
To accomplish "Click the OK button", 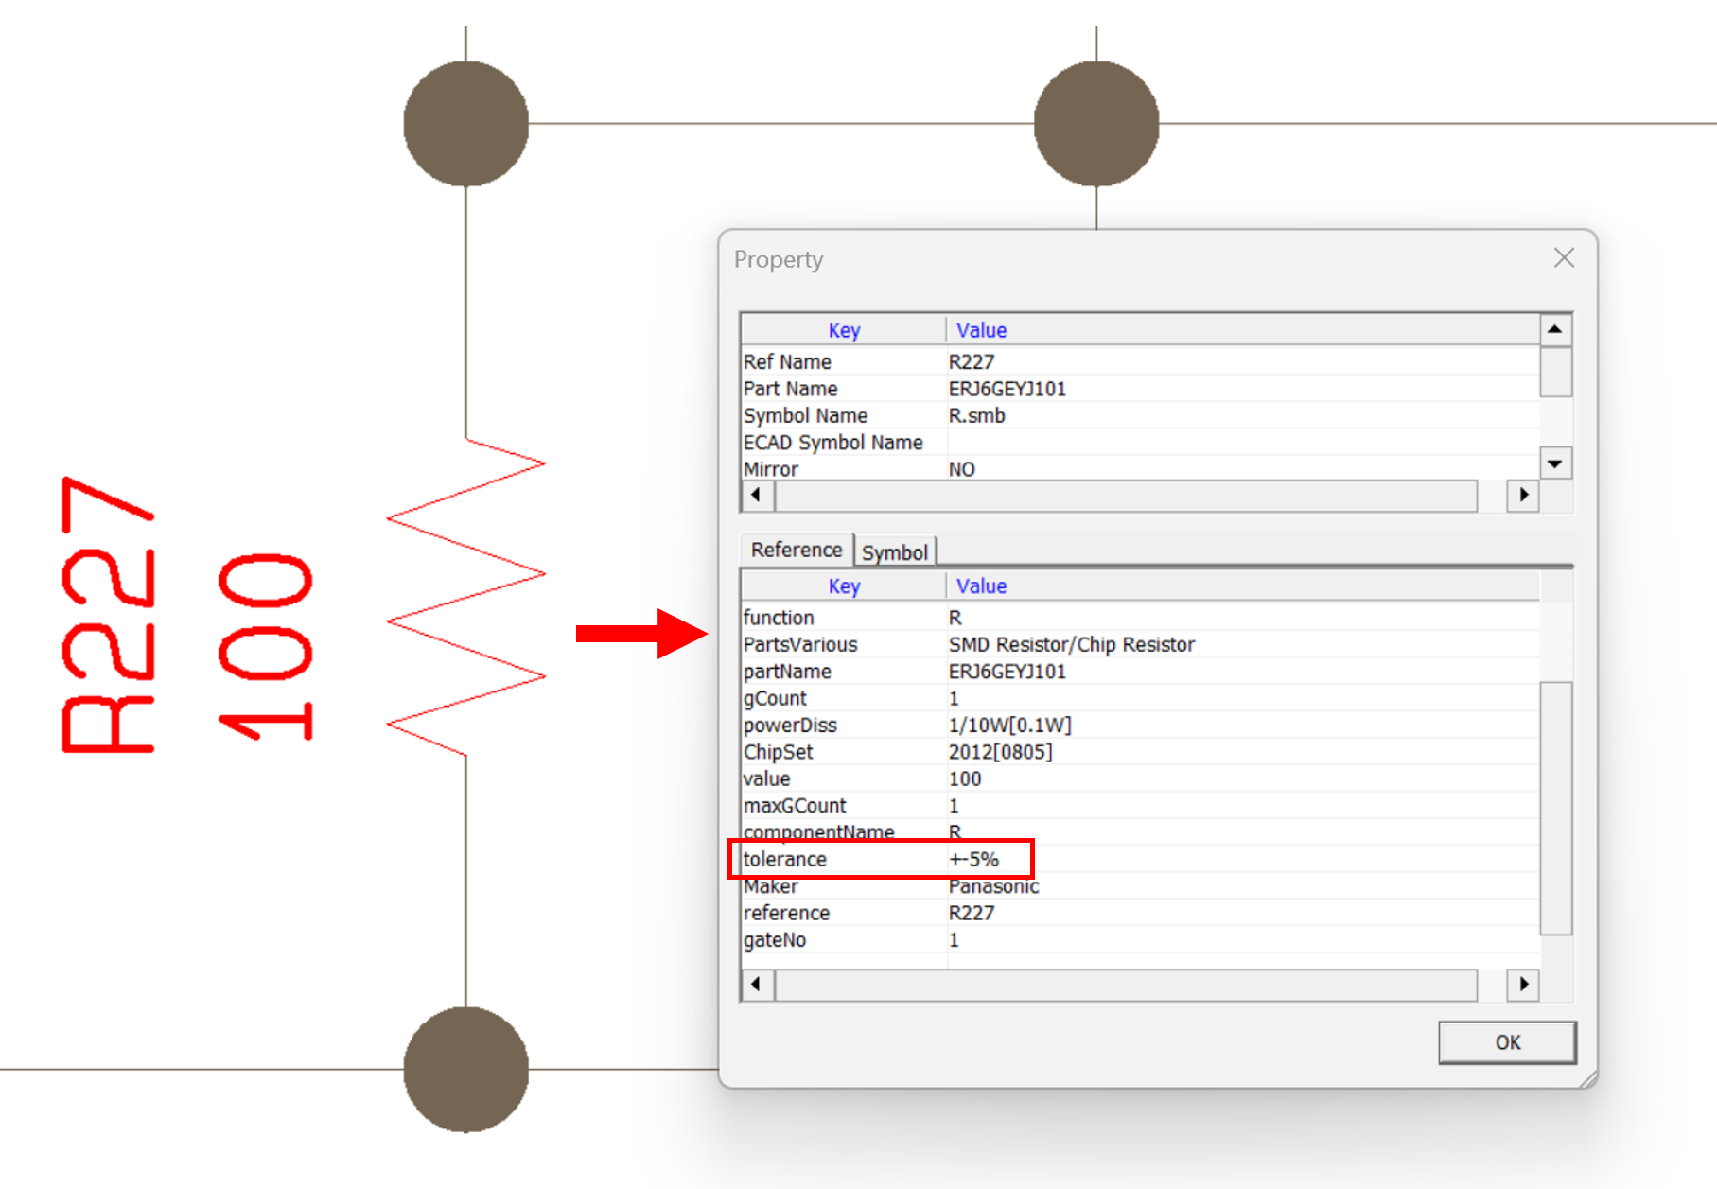I will click(x=1506, y=1041).
